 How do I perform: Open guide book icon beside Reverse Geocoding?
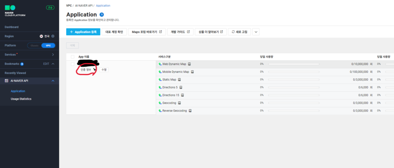(190, 111)
